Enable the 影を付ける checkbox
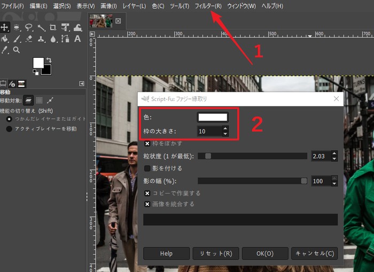This screenshot has width=374, height=272. (147, 168)
